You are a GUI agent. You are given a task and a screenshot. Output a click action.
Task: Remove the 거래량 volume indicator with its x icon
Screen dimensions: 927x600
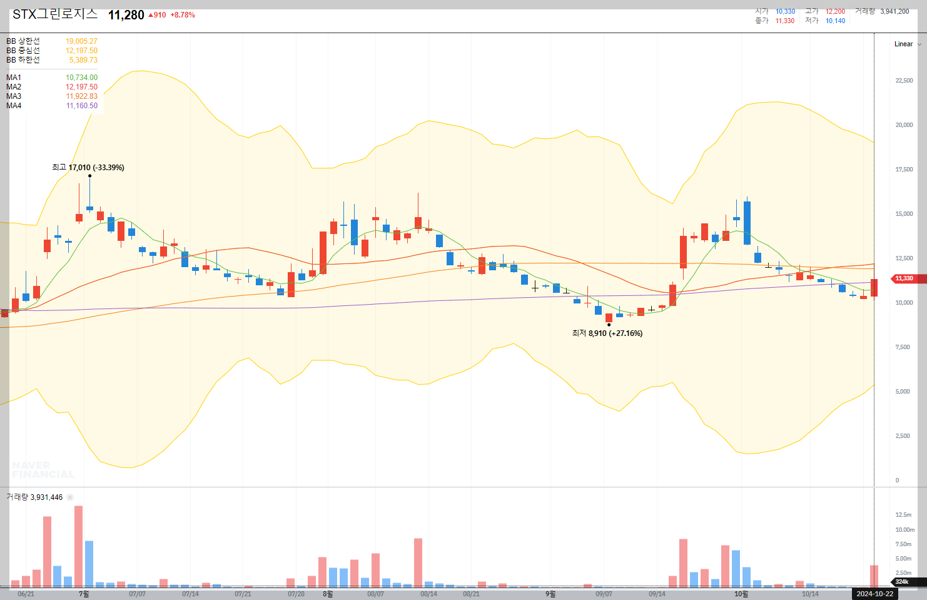(70, 497)
